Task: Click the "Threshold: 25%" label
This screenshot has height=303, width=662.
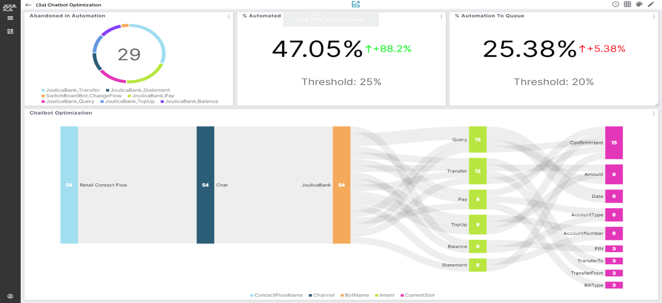Action: point(341,82)
